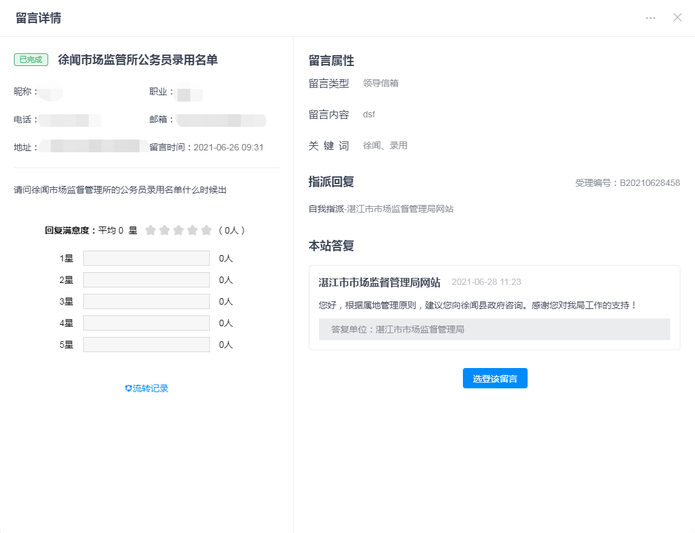Click the 受理编号 B20210628458 text
Viewport: 695px width, 533px height.
pos(627,183)
